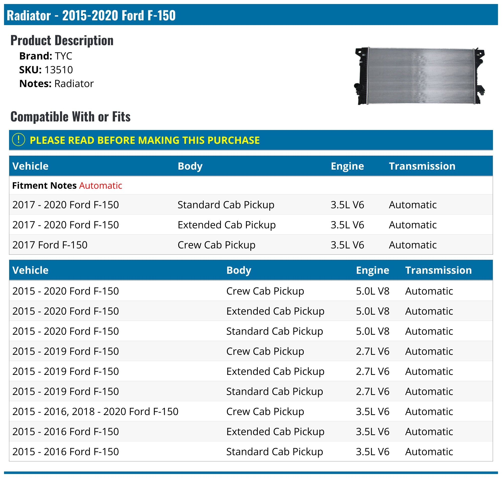Click the 'Engine' header in the second table
The image size is (502, 478).
[372, 270]
